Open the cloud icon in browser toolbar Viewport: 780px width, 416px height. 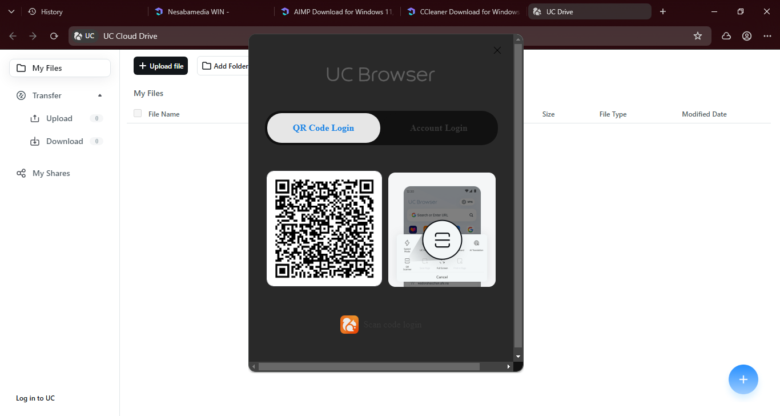coord(726,36)
